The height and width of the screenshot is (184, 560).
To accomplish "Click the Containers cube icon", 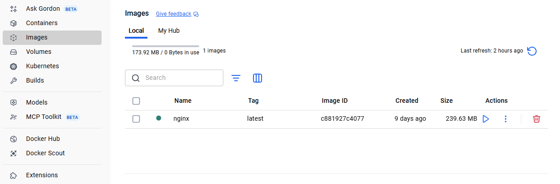I will pyautogui.click(x=13, y=23).
